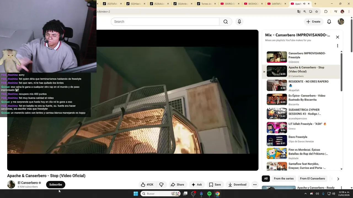353x198 pixels.
Task: Select the From El Canserbero chip
Action: 312,179
